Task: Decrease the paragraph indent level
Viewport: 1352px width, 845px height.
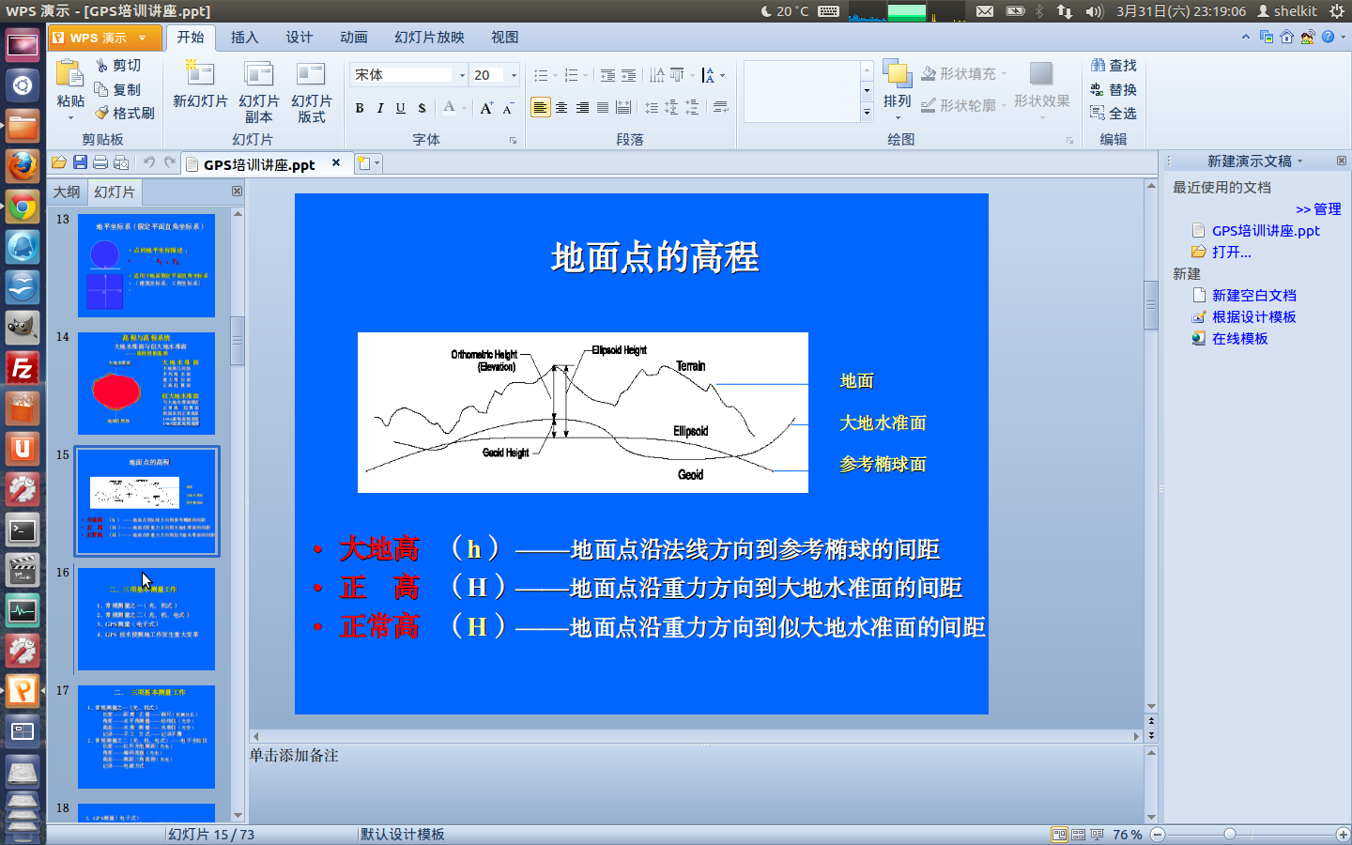Action: tap(608, 75)
